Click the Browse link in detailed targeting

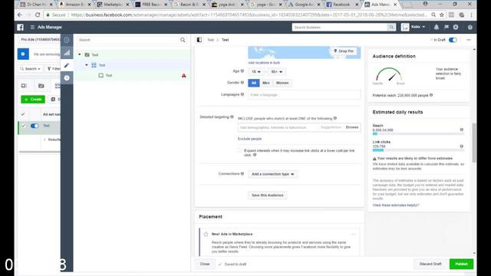[x=352, y=127]
